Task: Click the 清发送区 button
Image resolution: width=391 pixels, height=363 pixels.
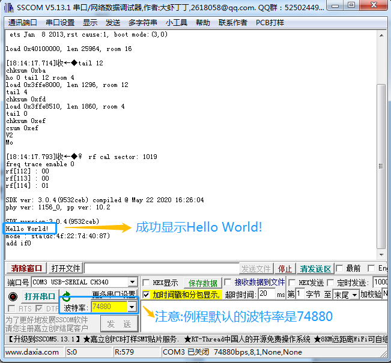Action: pyautogui.click(x=315, y=269)
